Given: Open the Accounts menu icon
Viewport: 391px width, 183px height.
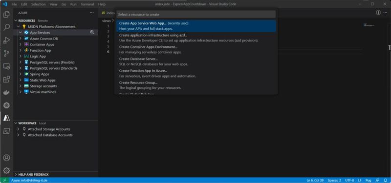Looking at the screenshot, I should [6, 158].
